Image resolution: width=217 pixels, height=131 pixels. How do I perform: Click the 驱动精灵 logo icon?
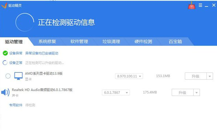tap(4, 6)
